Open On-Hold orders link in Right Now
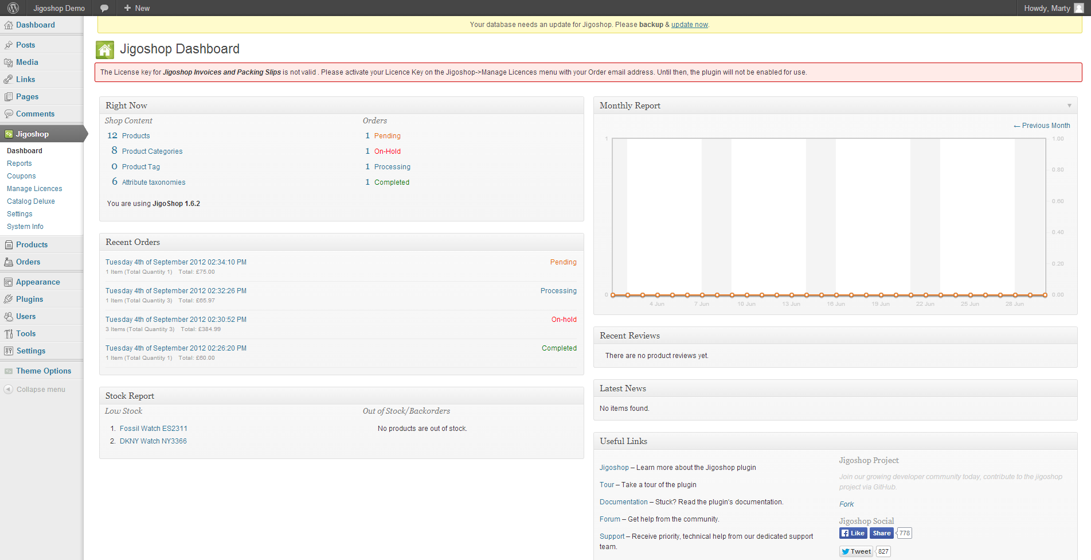The width and height of the screenshot is (1091, 560). click(x=388, y=151)
